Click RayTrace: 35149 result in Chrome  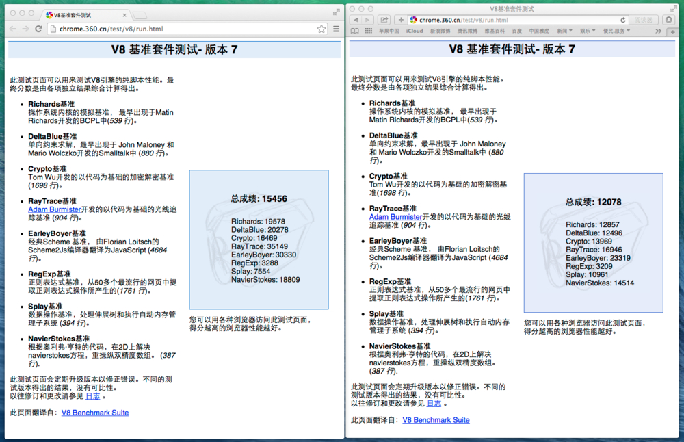point(259,246)
